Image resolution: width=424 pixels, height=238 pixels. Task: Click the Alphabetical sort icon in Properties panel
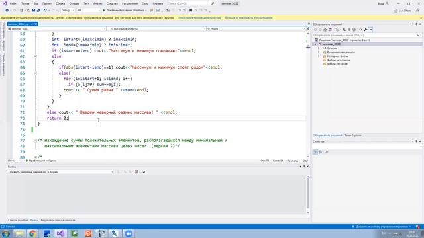tap(320, 152)
